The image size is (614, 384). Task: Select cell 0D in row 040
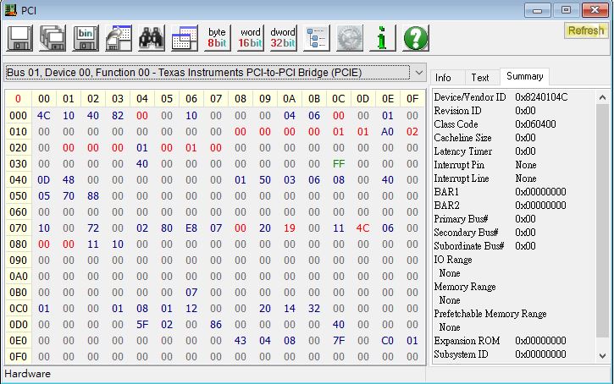[x=44, y=180]
